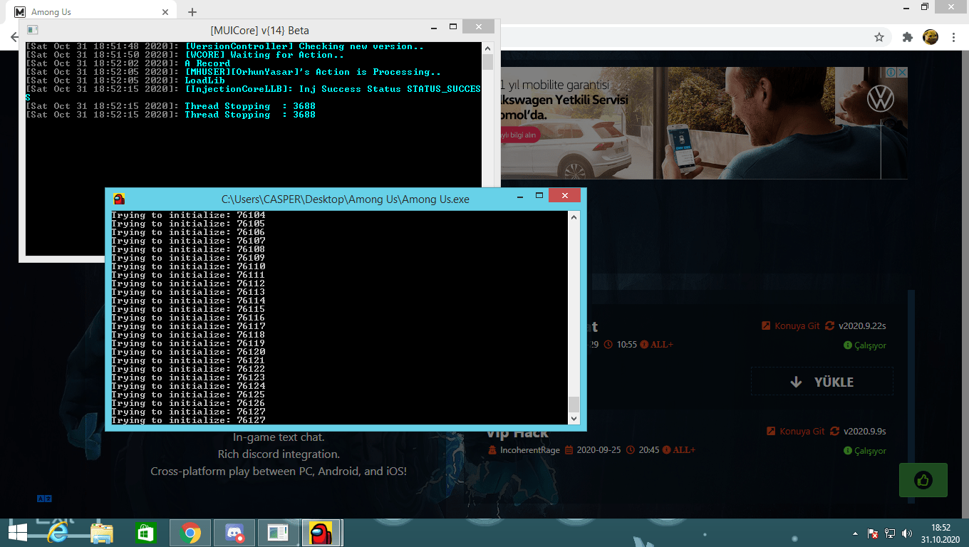Screen dimensions: 969x547
Task: Close the Volkswagen ad with the X icon
Action: (x=902, y=73)
